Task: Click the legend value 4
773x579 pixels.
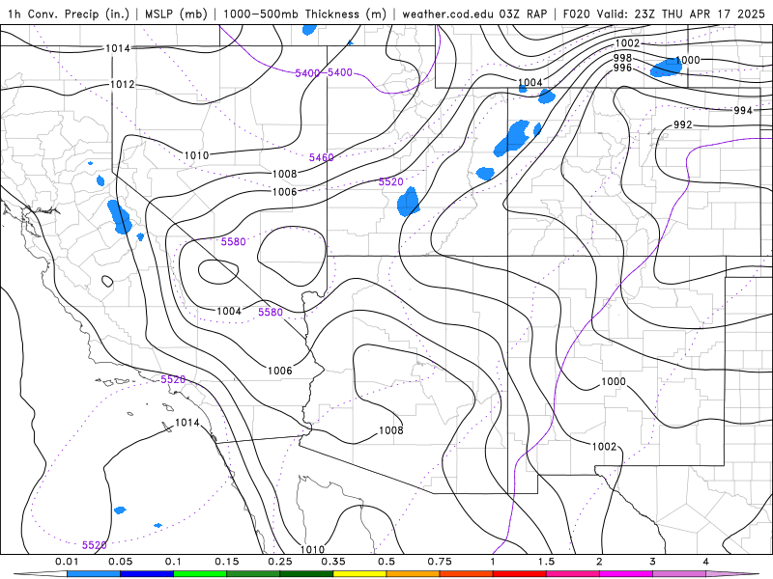Action: [x=706, y=562]
